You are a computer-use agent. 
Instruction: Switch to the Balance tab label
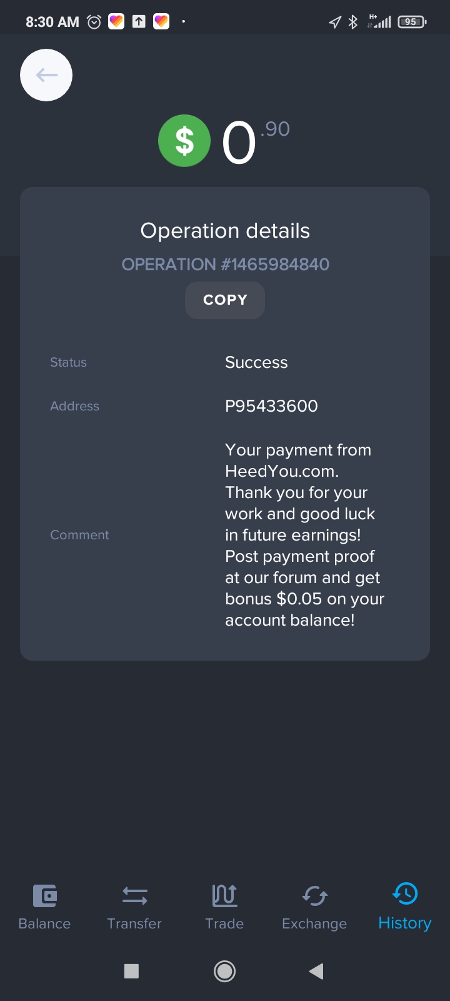click(44, 924)
